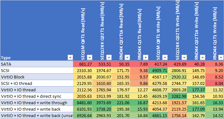This screenshot has height=119, width=224.
Task: Select the VirtIO Block row label
Action: point(37,77)
